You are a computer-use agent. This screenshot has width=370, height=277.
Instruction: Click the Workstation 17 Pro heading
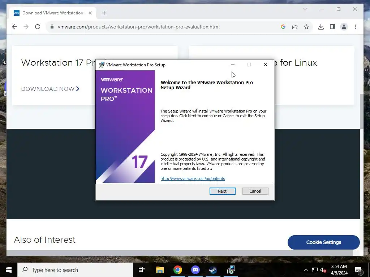[58, 63]
